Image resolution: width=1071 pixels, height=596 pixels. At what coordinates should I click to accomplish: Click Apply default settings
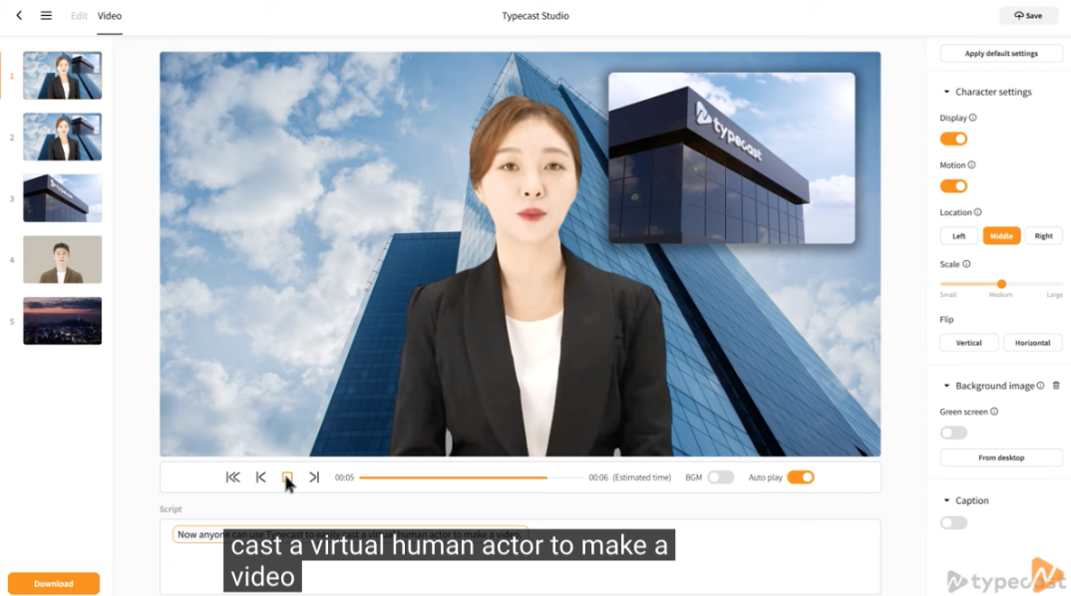click(x=1001, y=53)
